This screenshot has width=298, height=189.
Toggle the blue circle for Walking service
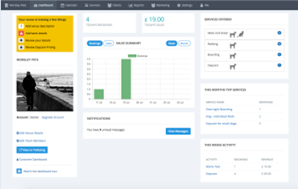[x=279, y=44]
